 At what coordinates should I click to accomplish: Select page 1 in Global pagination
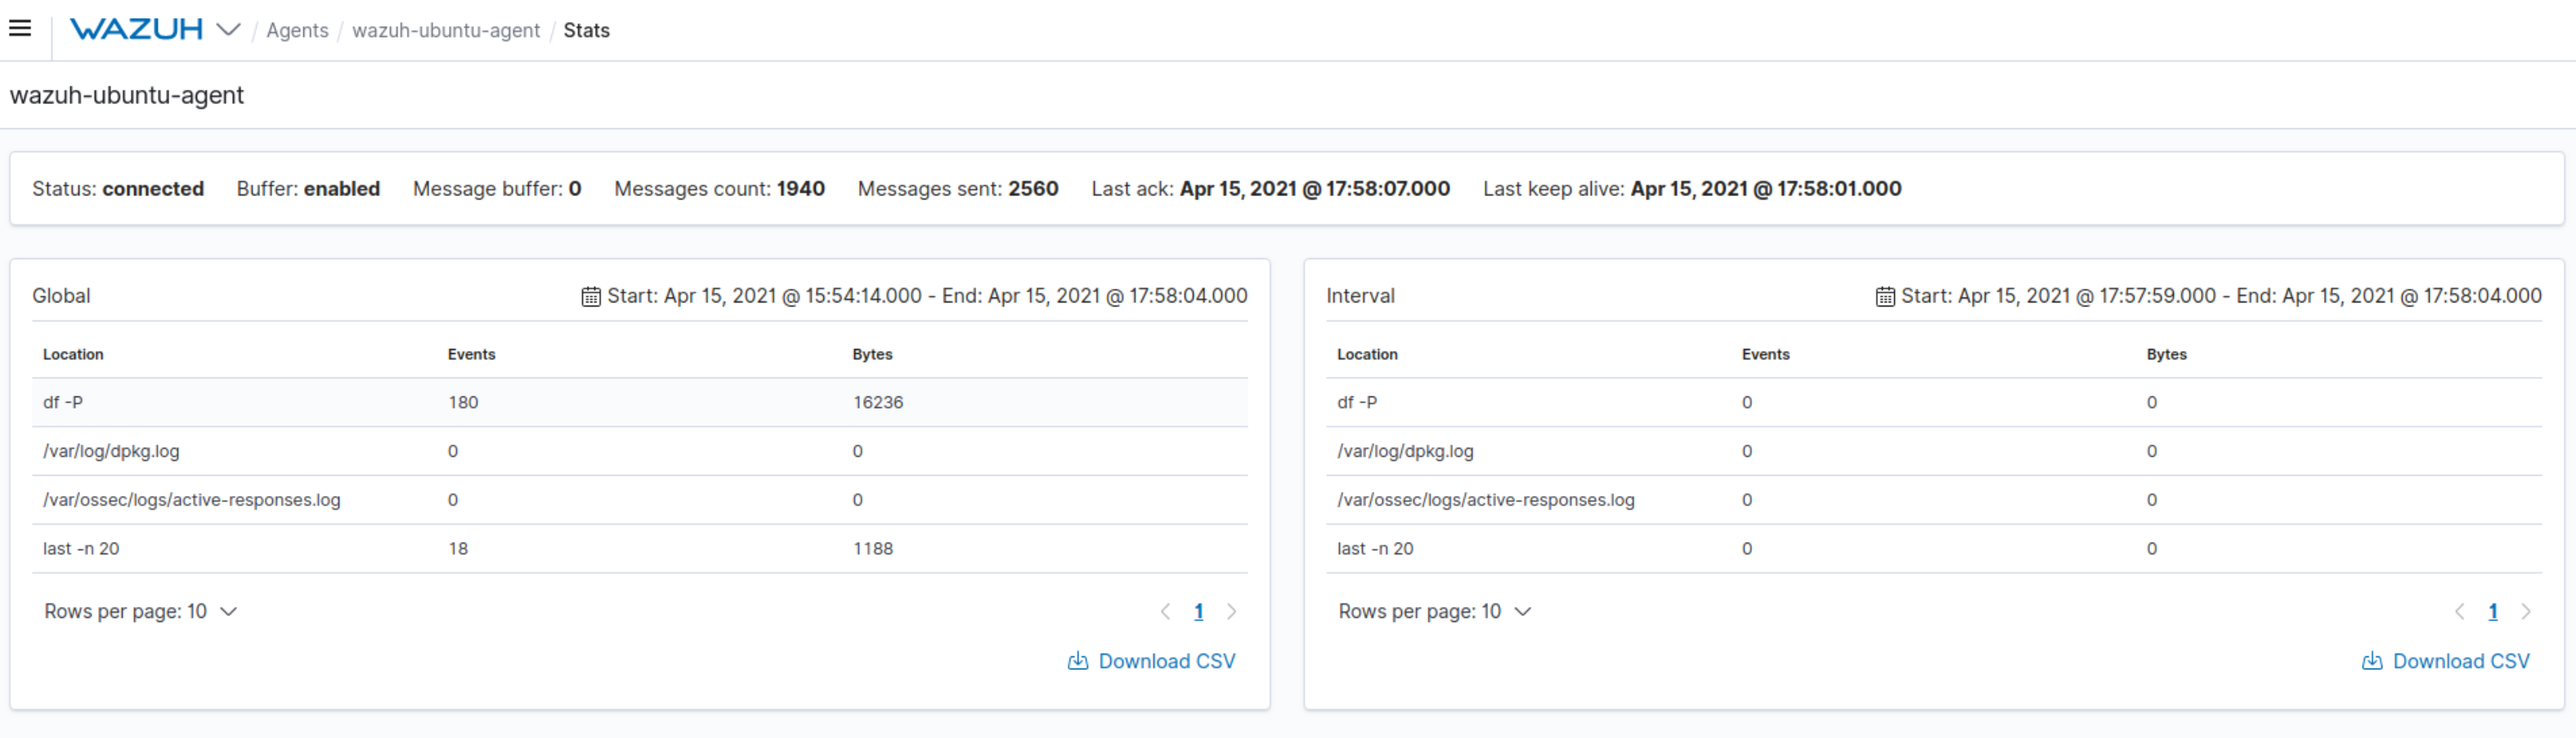(x=1198, y=612)
